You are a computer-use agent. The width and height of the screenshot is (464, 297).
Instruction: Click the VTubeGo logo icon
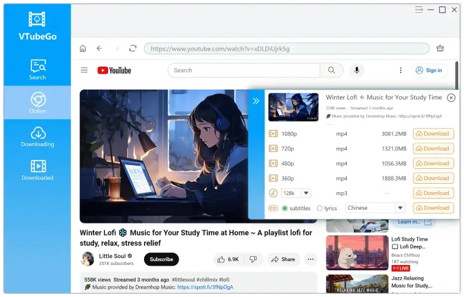[x=37, y=19]
